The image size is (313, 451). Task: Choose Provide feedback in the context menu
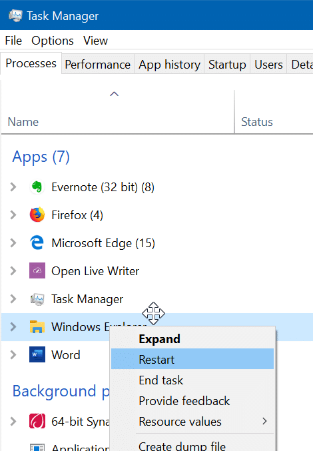(192, 401)
